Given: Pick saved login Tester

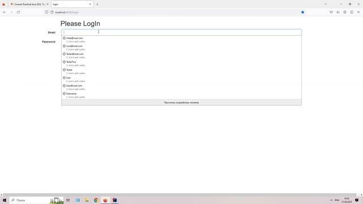Looking at the screenshot, I should pyautogui.click(x=181, y=71).
